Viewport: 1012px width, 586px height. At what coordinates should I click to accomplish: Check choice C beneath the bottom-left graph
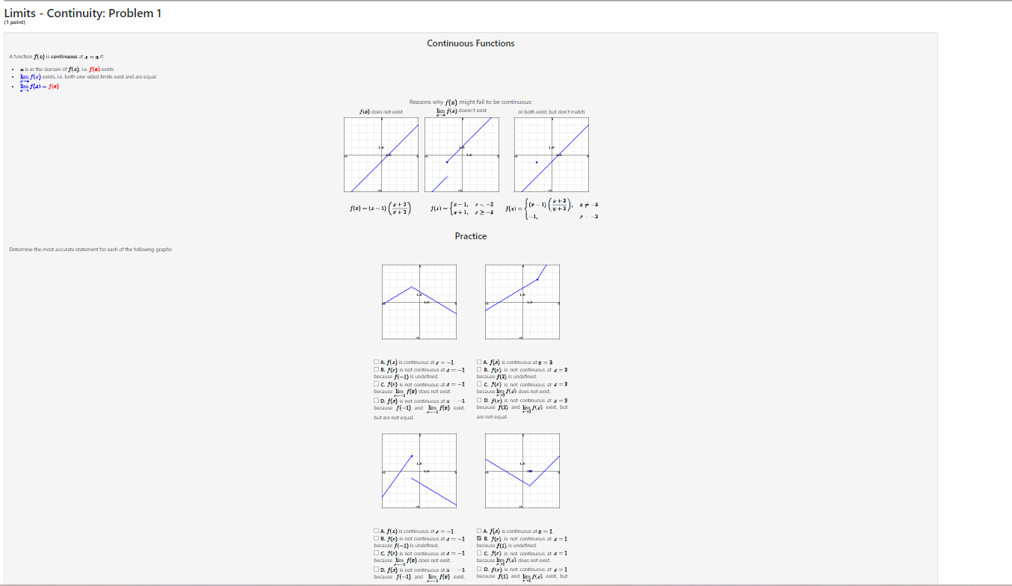coord(376,553)
